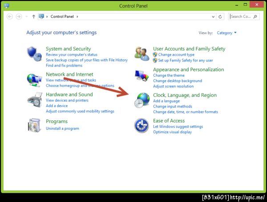Open the View by Category dropdown
This screenshot has height=202, width=267.
tap(227, 33)
